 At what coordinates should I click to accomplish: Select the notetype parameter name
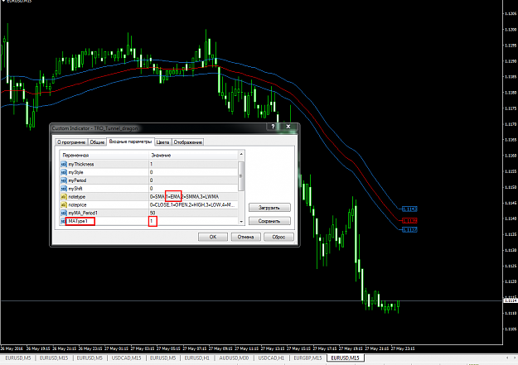(x=76, y=197)
